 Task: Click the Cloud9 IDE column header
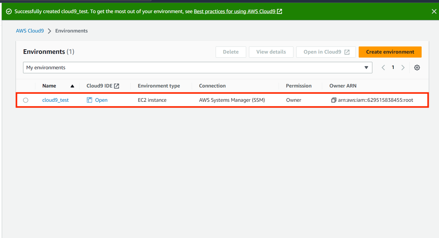[x=103, y=86]
